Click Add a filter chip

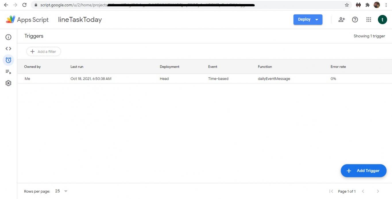[44, 52]
